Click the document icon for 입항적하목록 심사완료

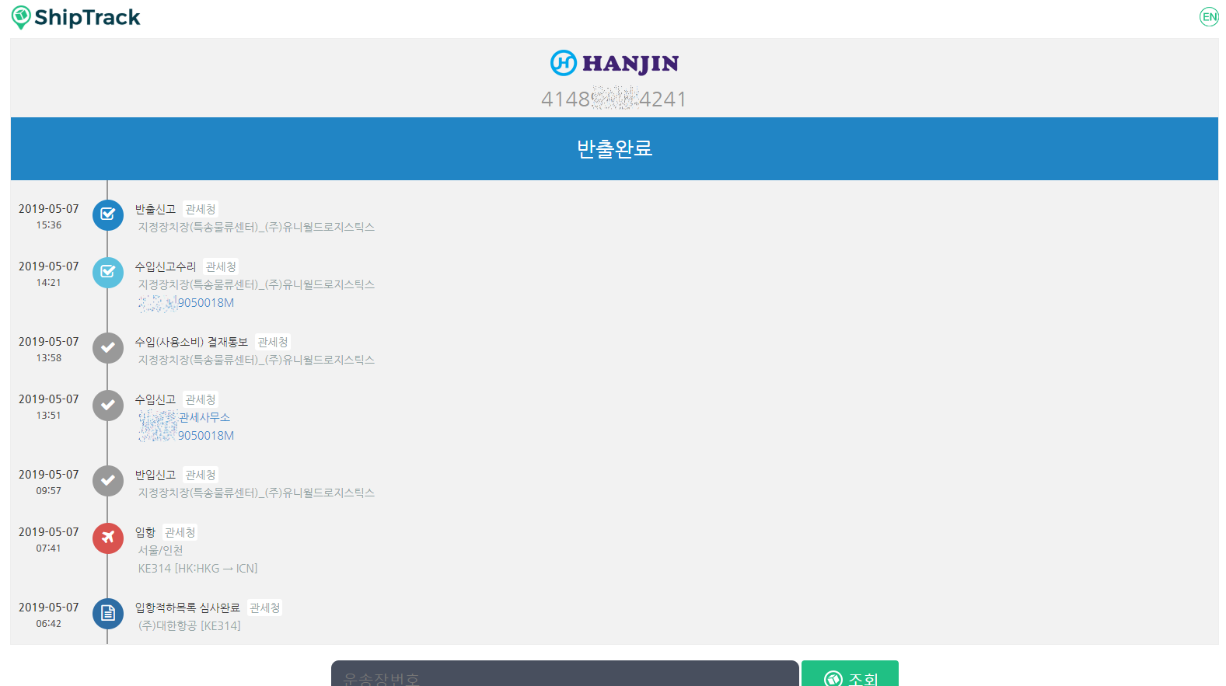108,614
